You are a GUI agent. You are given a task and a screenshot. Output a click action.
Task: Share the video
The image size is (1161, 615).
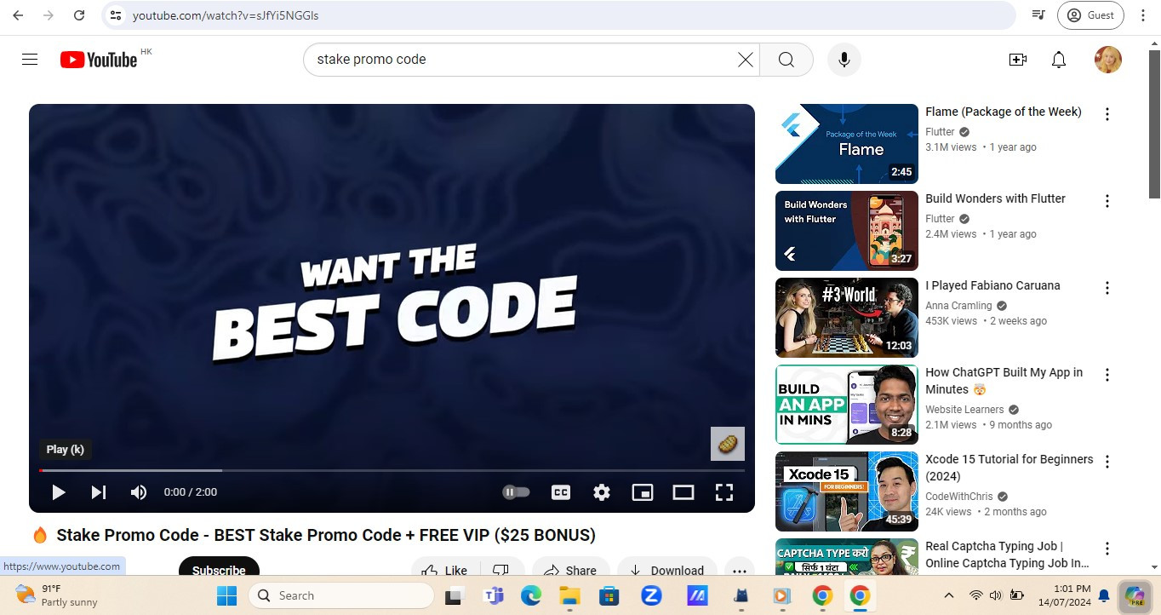[571, 568]
